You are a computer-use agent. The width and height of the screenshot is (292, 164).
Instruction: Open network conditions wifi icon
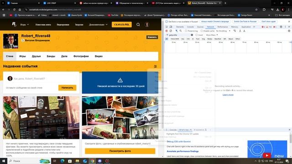[x=235, y=31]
